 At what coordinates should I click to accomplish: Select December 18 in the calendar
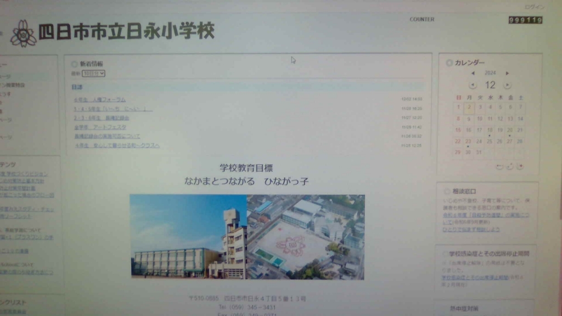pyautogui.click(x=490, y=131)
